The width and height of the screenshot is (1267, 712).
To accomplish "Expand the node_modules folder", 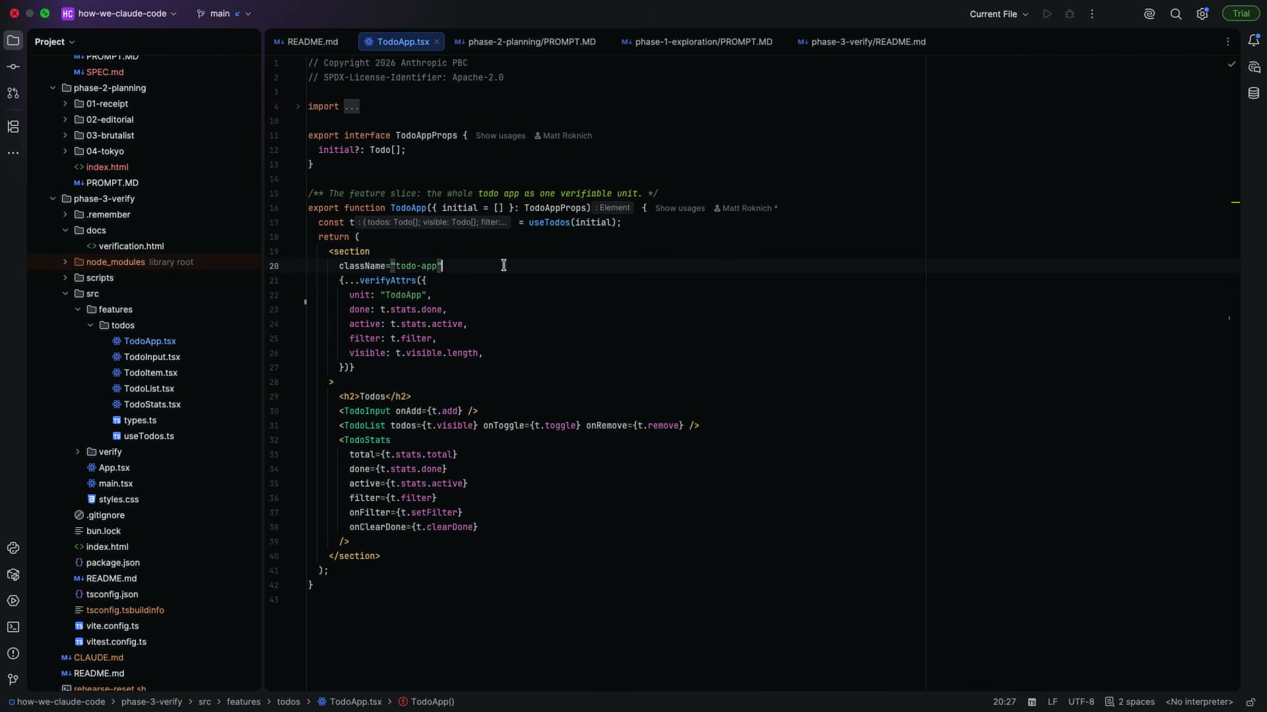I will click(65, 262).
